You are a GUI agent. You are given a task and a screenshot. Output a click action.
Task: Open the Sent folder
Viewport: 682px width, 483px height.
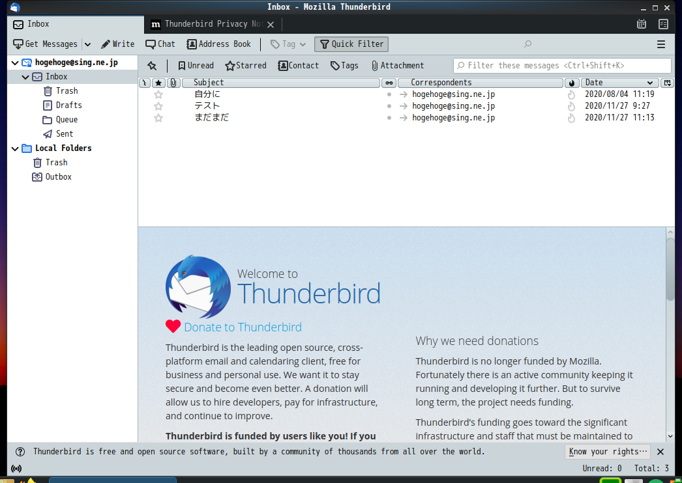pos(65,134)
